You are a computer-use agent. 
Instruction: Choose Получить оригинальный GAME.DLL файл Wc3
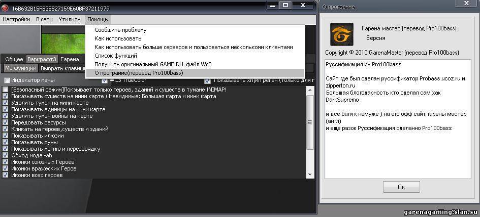click(x=195, y=64)
